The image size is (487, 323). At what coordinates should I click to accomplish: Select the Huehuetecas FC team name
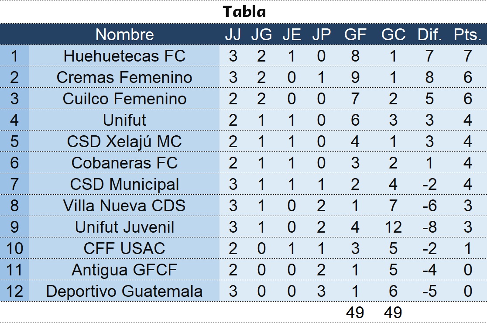(124, 56)
